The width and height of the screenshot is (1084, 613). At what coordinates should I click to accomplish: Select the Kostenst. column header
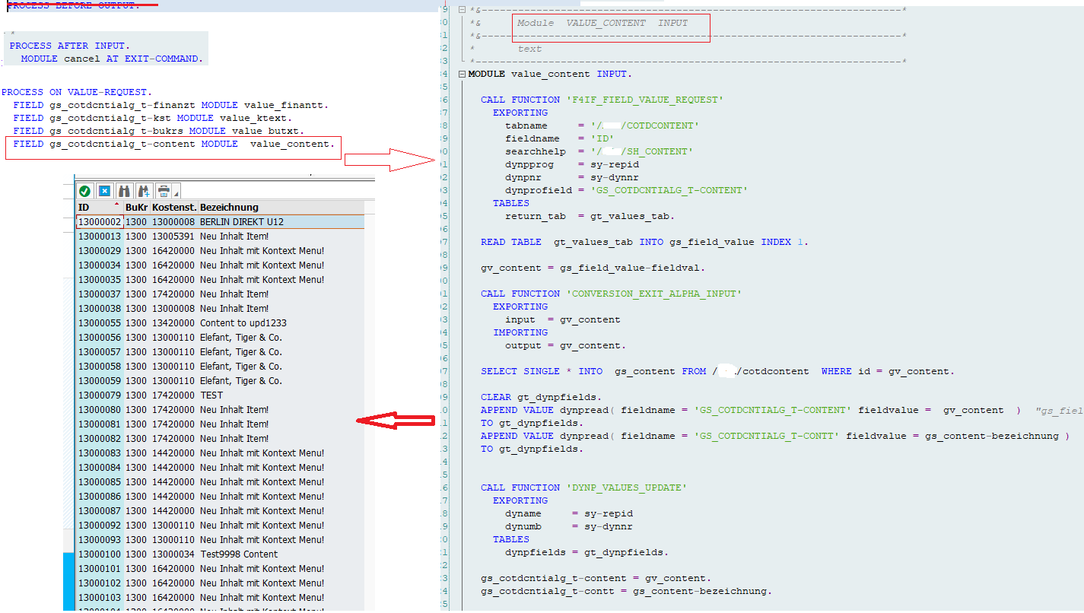pyautogui.click(x=174, y=208)
